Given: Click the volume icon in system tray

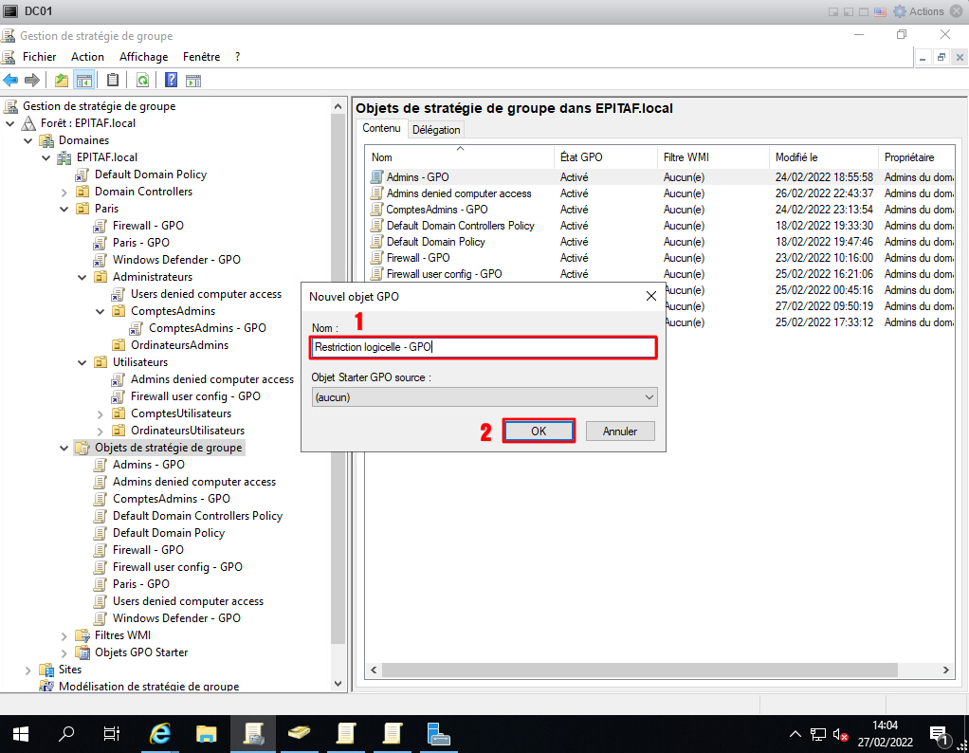Looking at the screenshot, I should [839, 734].
